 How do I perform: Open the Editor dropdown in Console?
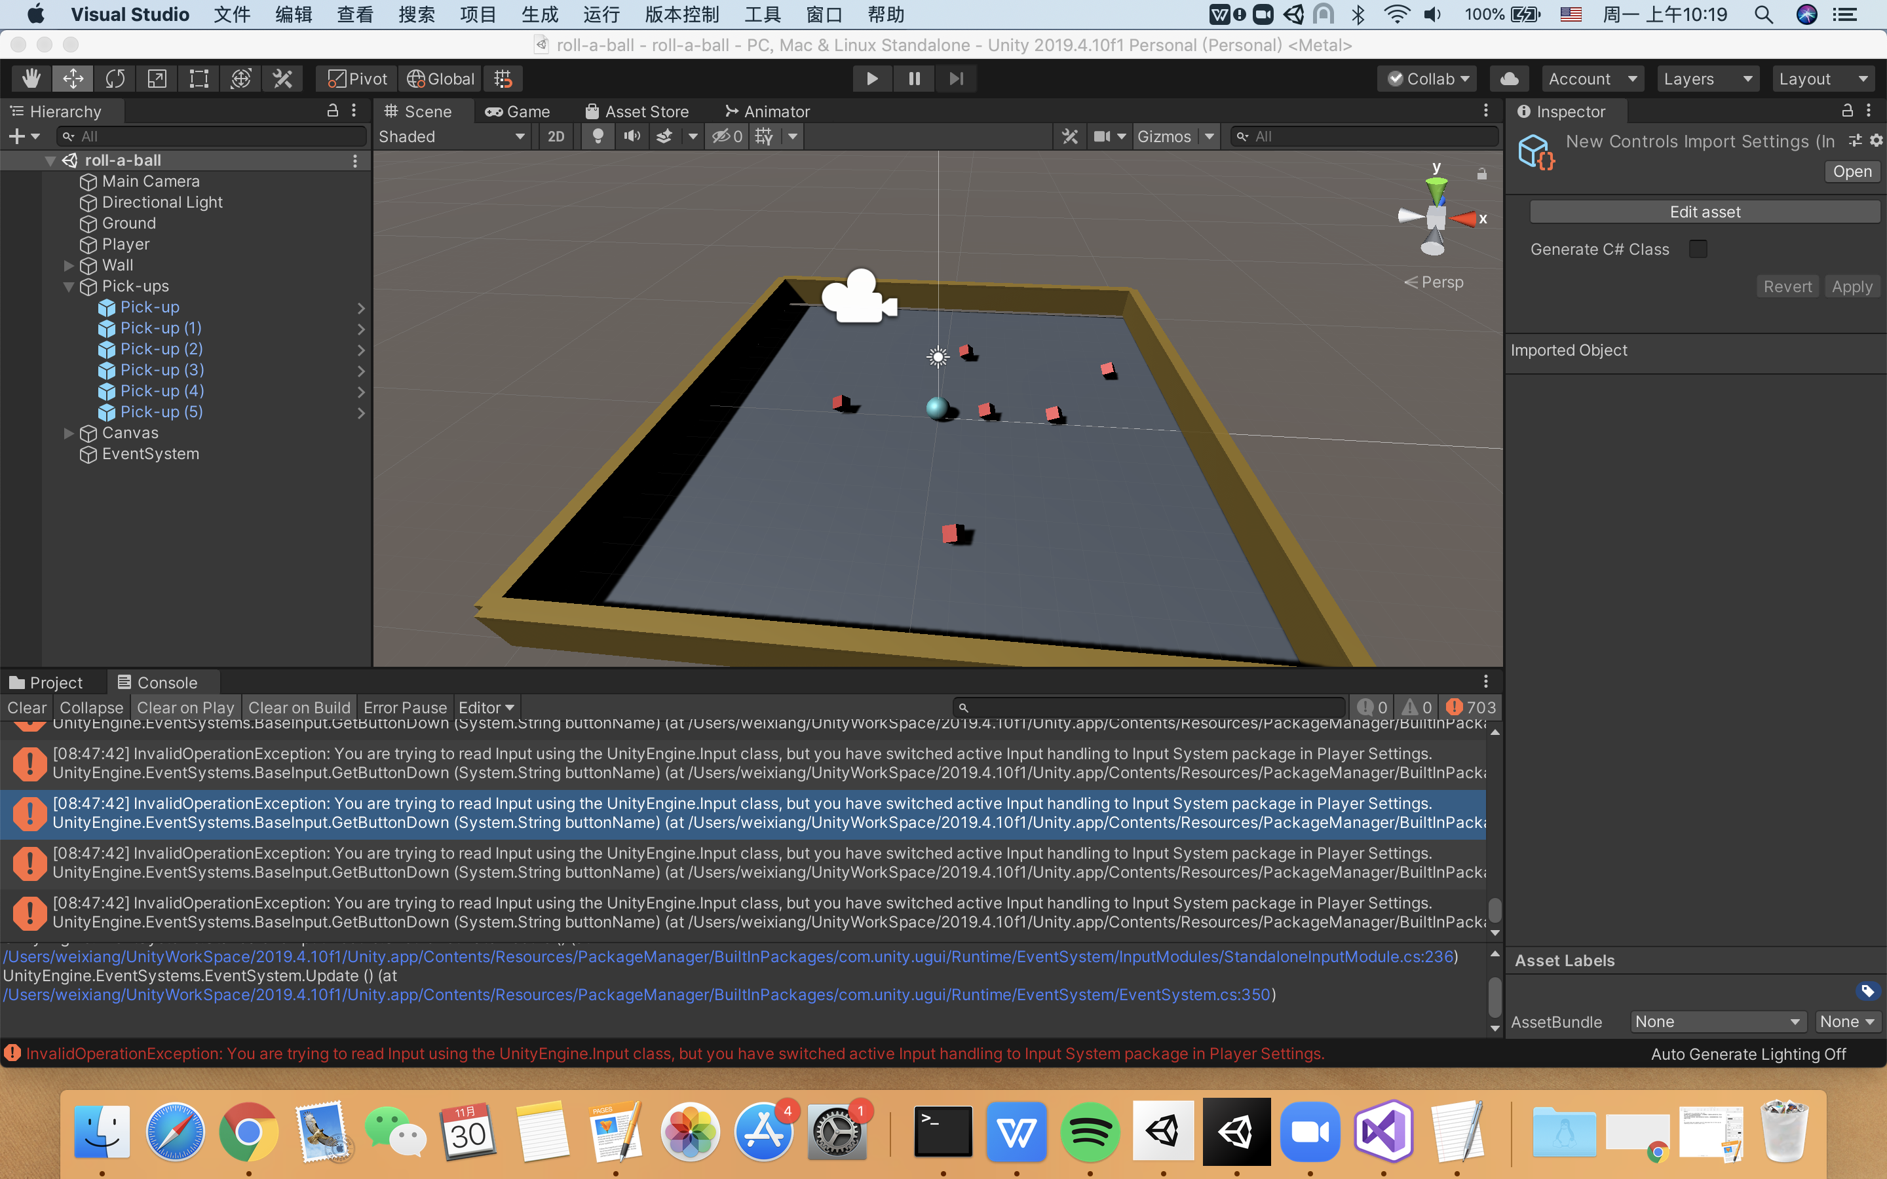coord(486,708)
